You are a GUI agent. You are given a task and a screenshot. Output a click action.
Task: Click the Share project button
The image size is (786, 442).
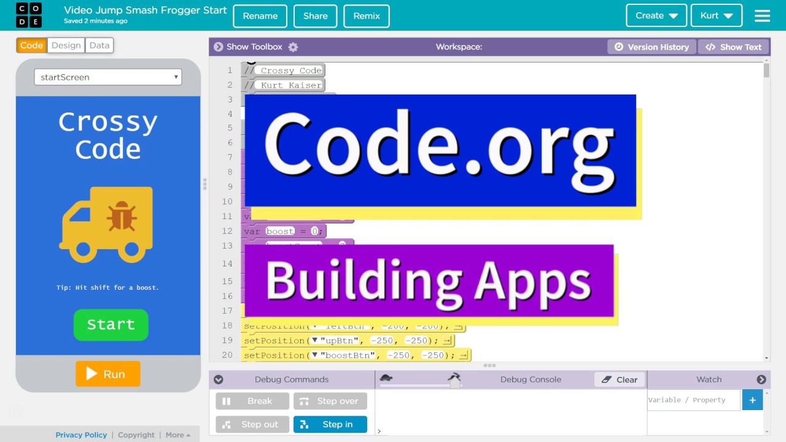(x=316, y=16)
